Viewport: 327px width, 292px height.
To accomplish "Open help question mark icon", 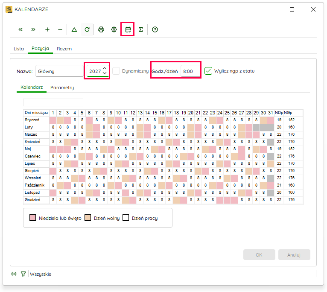I will pos(155,29).
